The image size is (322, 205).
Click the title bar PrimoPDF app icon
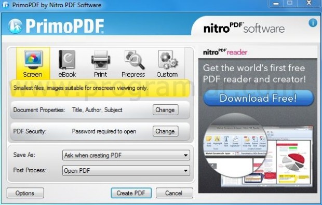pyautogui.click(x=6, y=5)
